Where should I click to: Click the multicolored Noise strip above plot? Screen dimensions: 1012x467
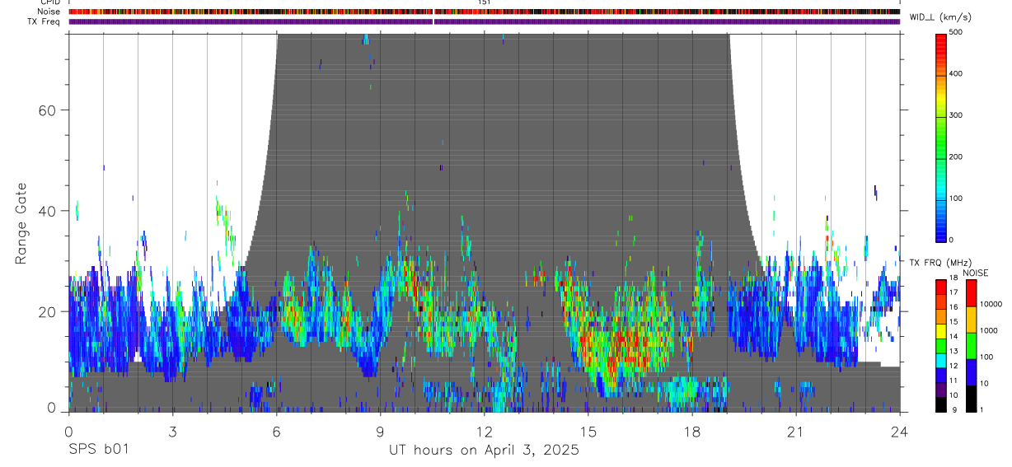click(484, 12)
